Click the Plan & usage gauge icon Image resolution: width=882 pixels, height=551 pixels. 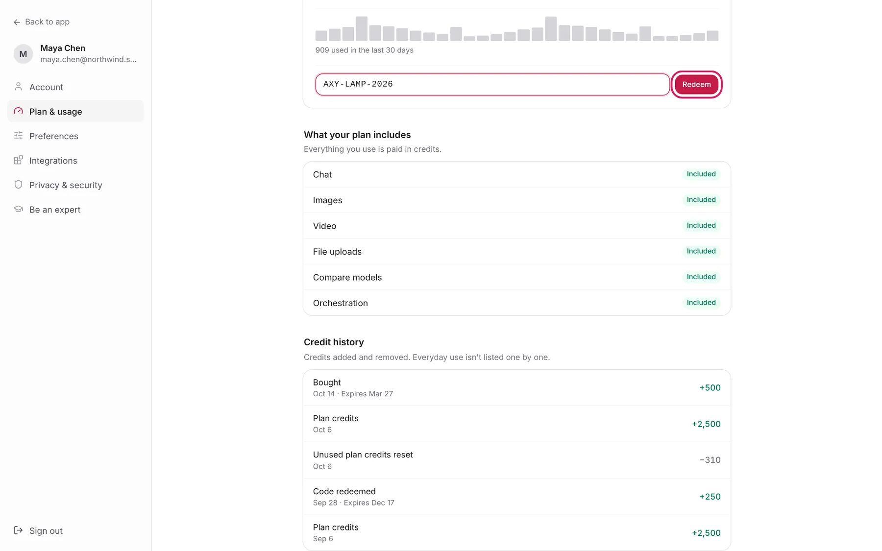[x=18, y=111]
